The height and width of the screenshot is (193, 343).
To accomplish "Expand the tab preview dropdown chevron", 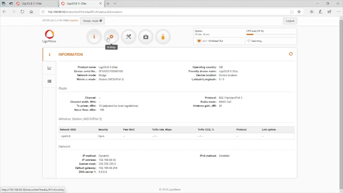I will coord(115,4).
